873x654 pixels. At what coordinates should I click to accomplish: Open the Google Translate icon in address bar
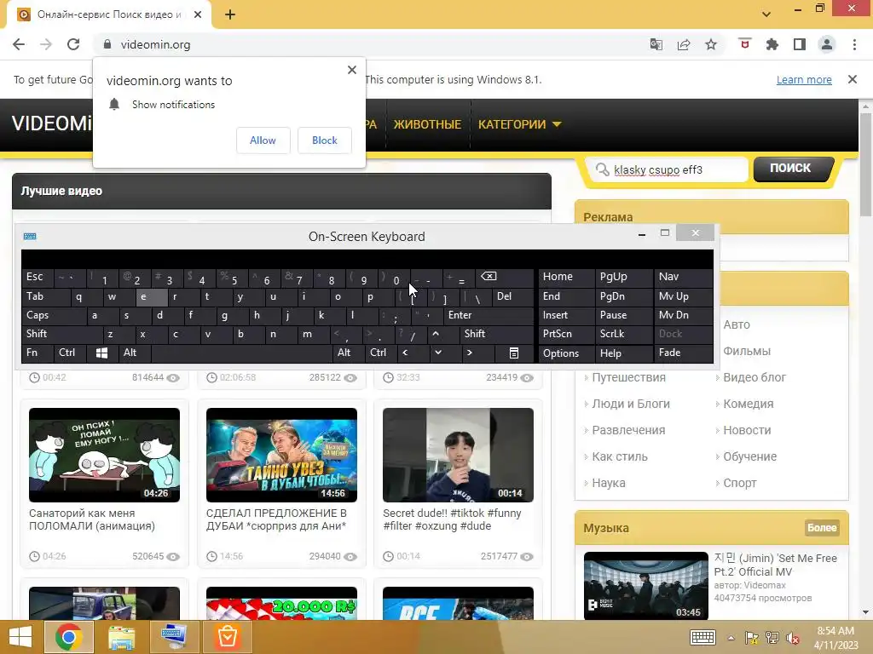click(656, 44)
